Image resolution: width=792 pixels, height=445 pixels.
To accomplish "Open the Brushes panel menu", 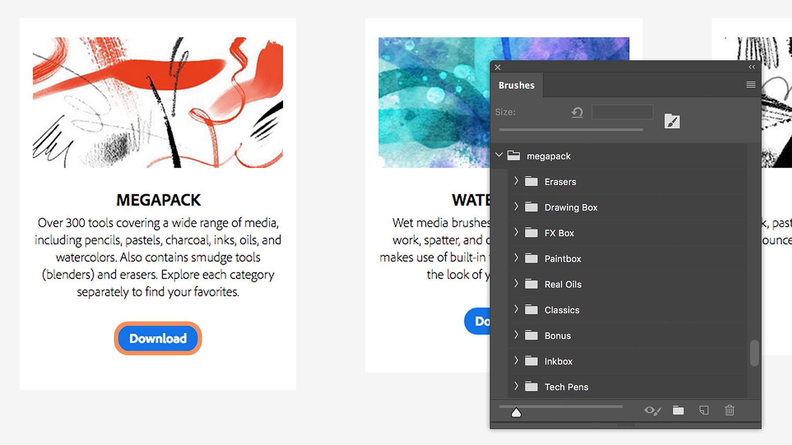I will coord(750,84).
